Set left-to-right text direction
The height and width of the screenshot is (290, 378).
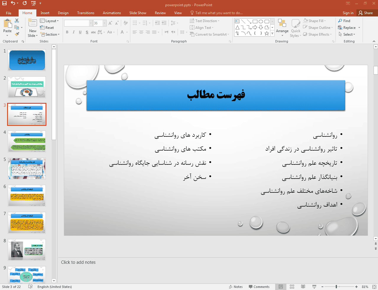click(x=167, y=32)
